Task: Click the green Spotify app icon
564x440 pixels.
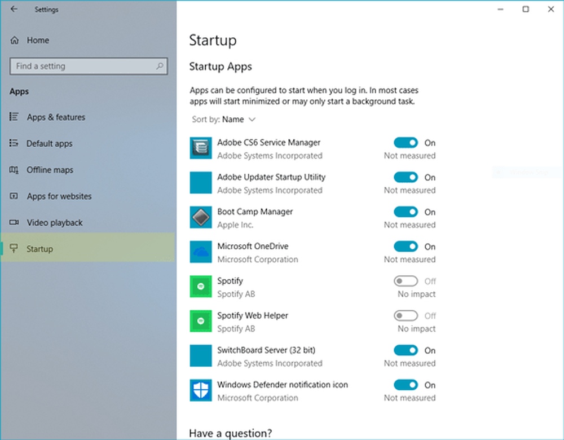Action: pyautogui.click(x=200, y=287)
